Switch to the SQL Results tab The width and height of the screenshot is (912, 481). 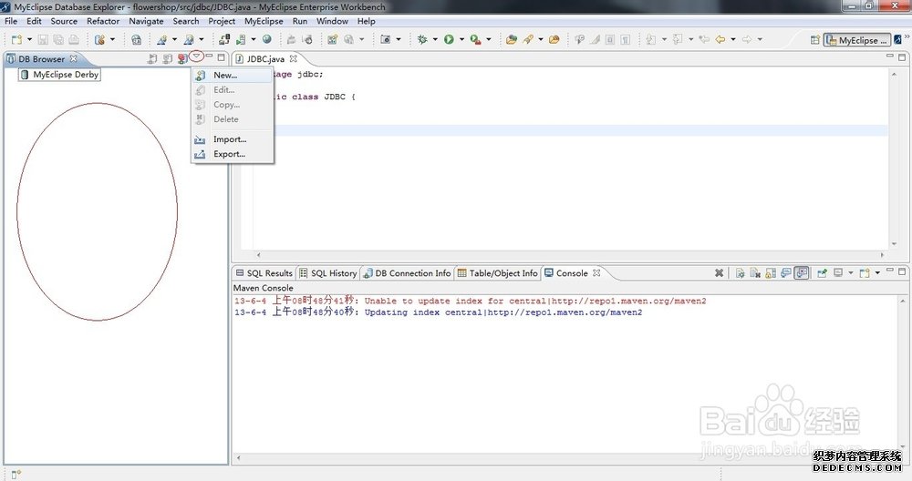coord(264,273)
